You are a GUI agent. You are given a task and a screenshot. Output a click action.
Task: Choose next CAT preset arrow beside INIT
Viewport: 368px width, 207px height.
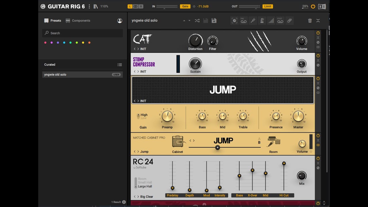coord(138,49)
